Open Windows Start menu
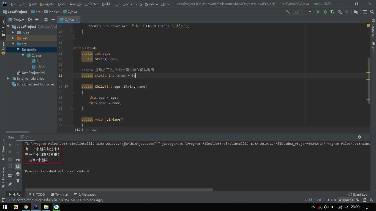The height and width of the screenshot is (211, 376). (5, 207)
